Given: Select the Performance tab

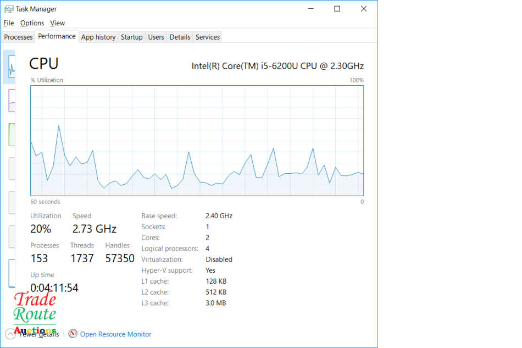Looking at the screenshot, I should pyautogui.click(x=57, y=37).
